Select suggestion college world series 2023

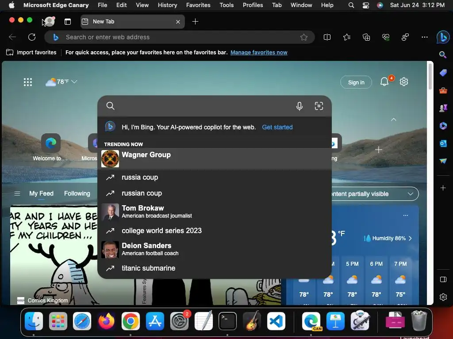[x=215, y=230]
